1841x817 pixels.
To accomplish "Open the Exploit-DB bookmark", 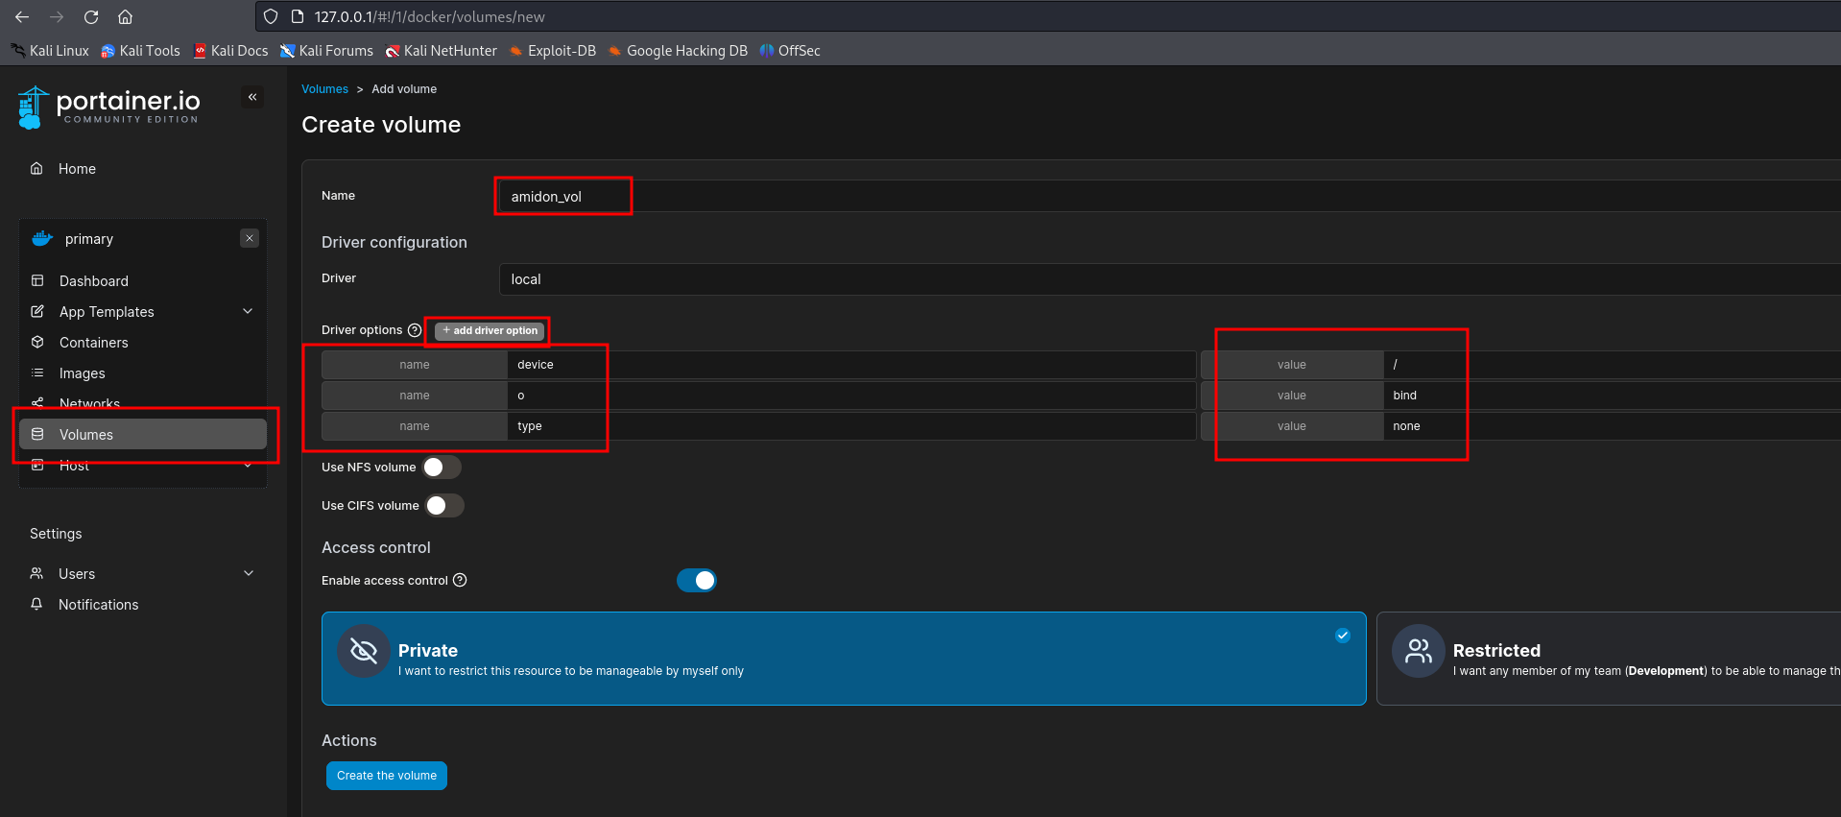I will tap(553, 51).
